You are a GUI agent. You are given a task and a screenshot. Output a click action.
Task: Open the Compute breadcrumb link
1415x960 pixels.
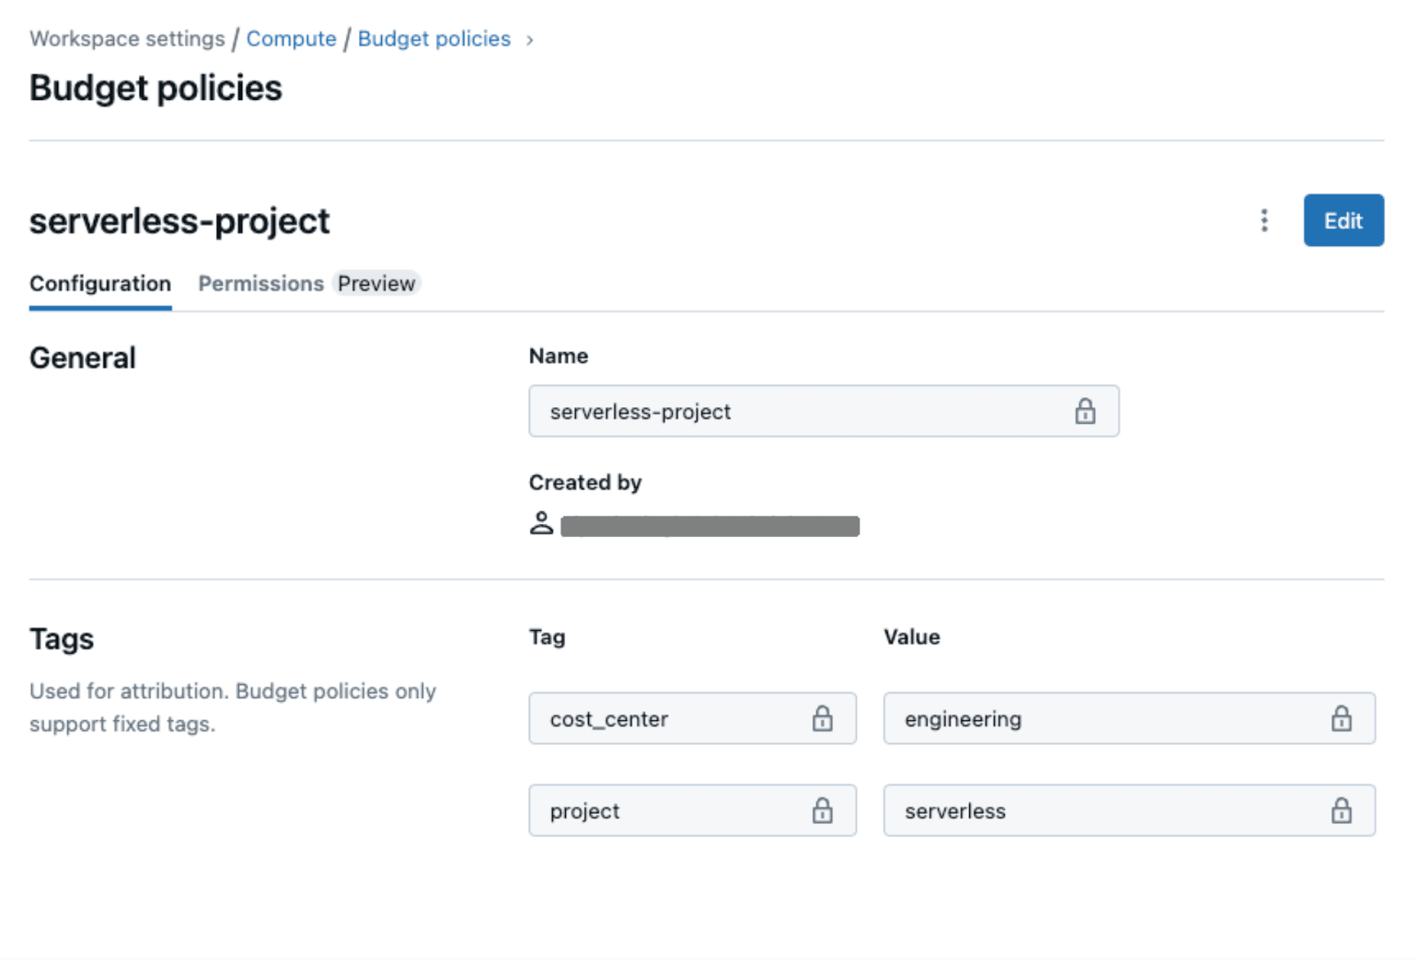click(291, 39)
